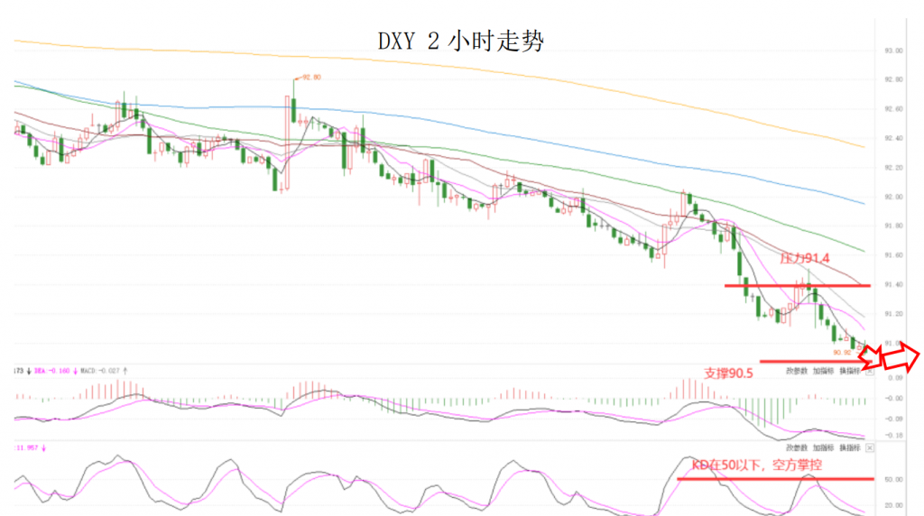Click the 92.80 high price label

311,78
